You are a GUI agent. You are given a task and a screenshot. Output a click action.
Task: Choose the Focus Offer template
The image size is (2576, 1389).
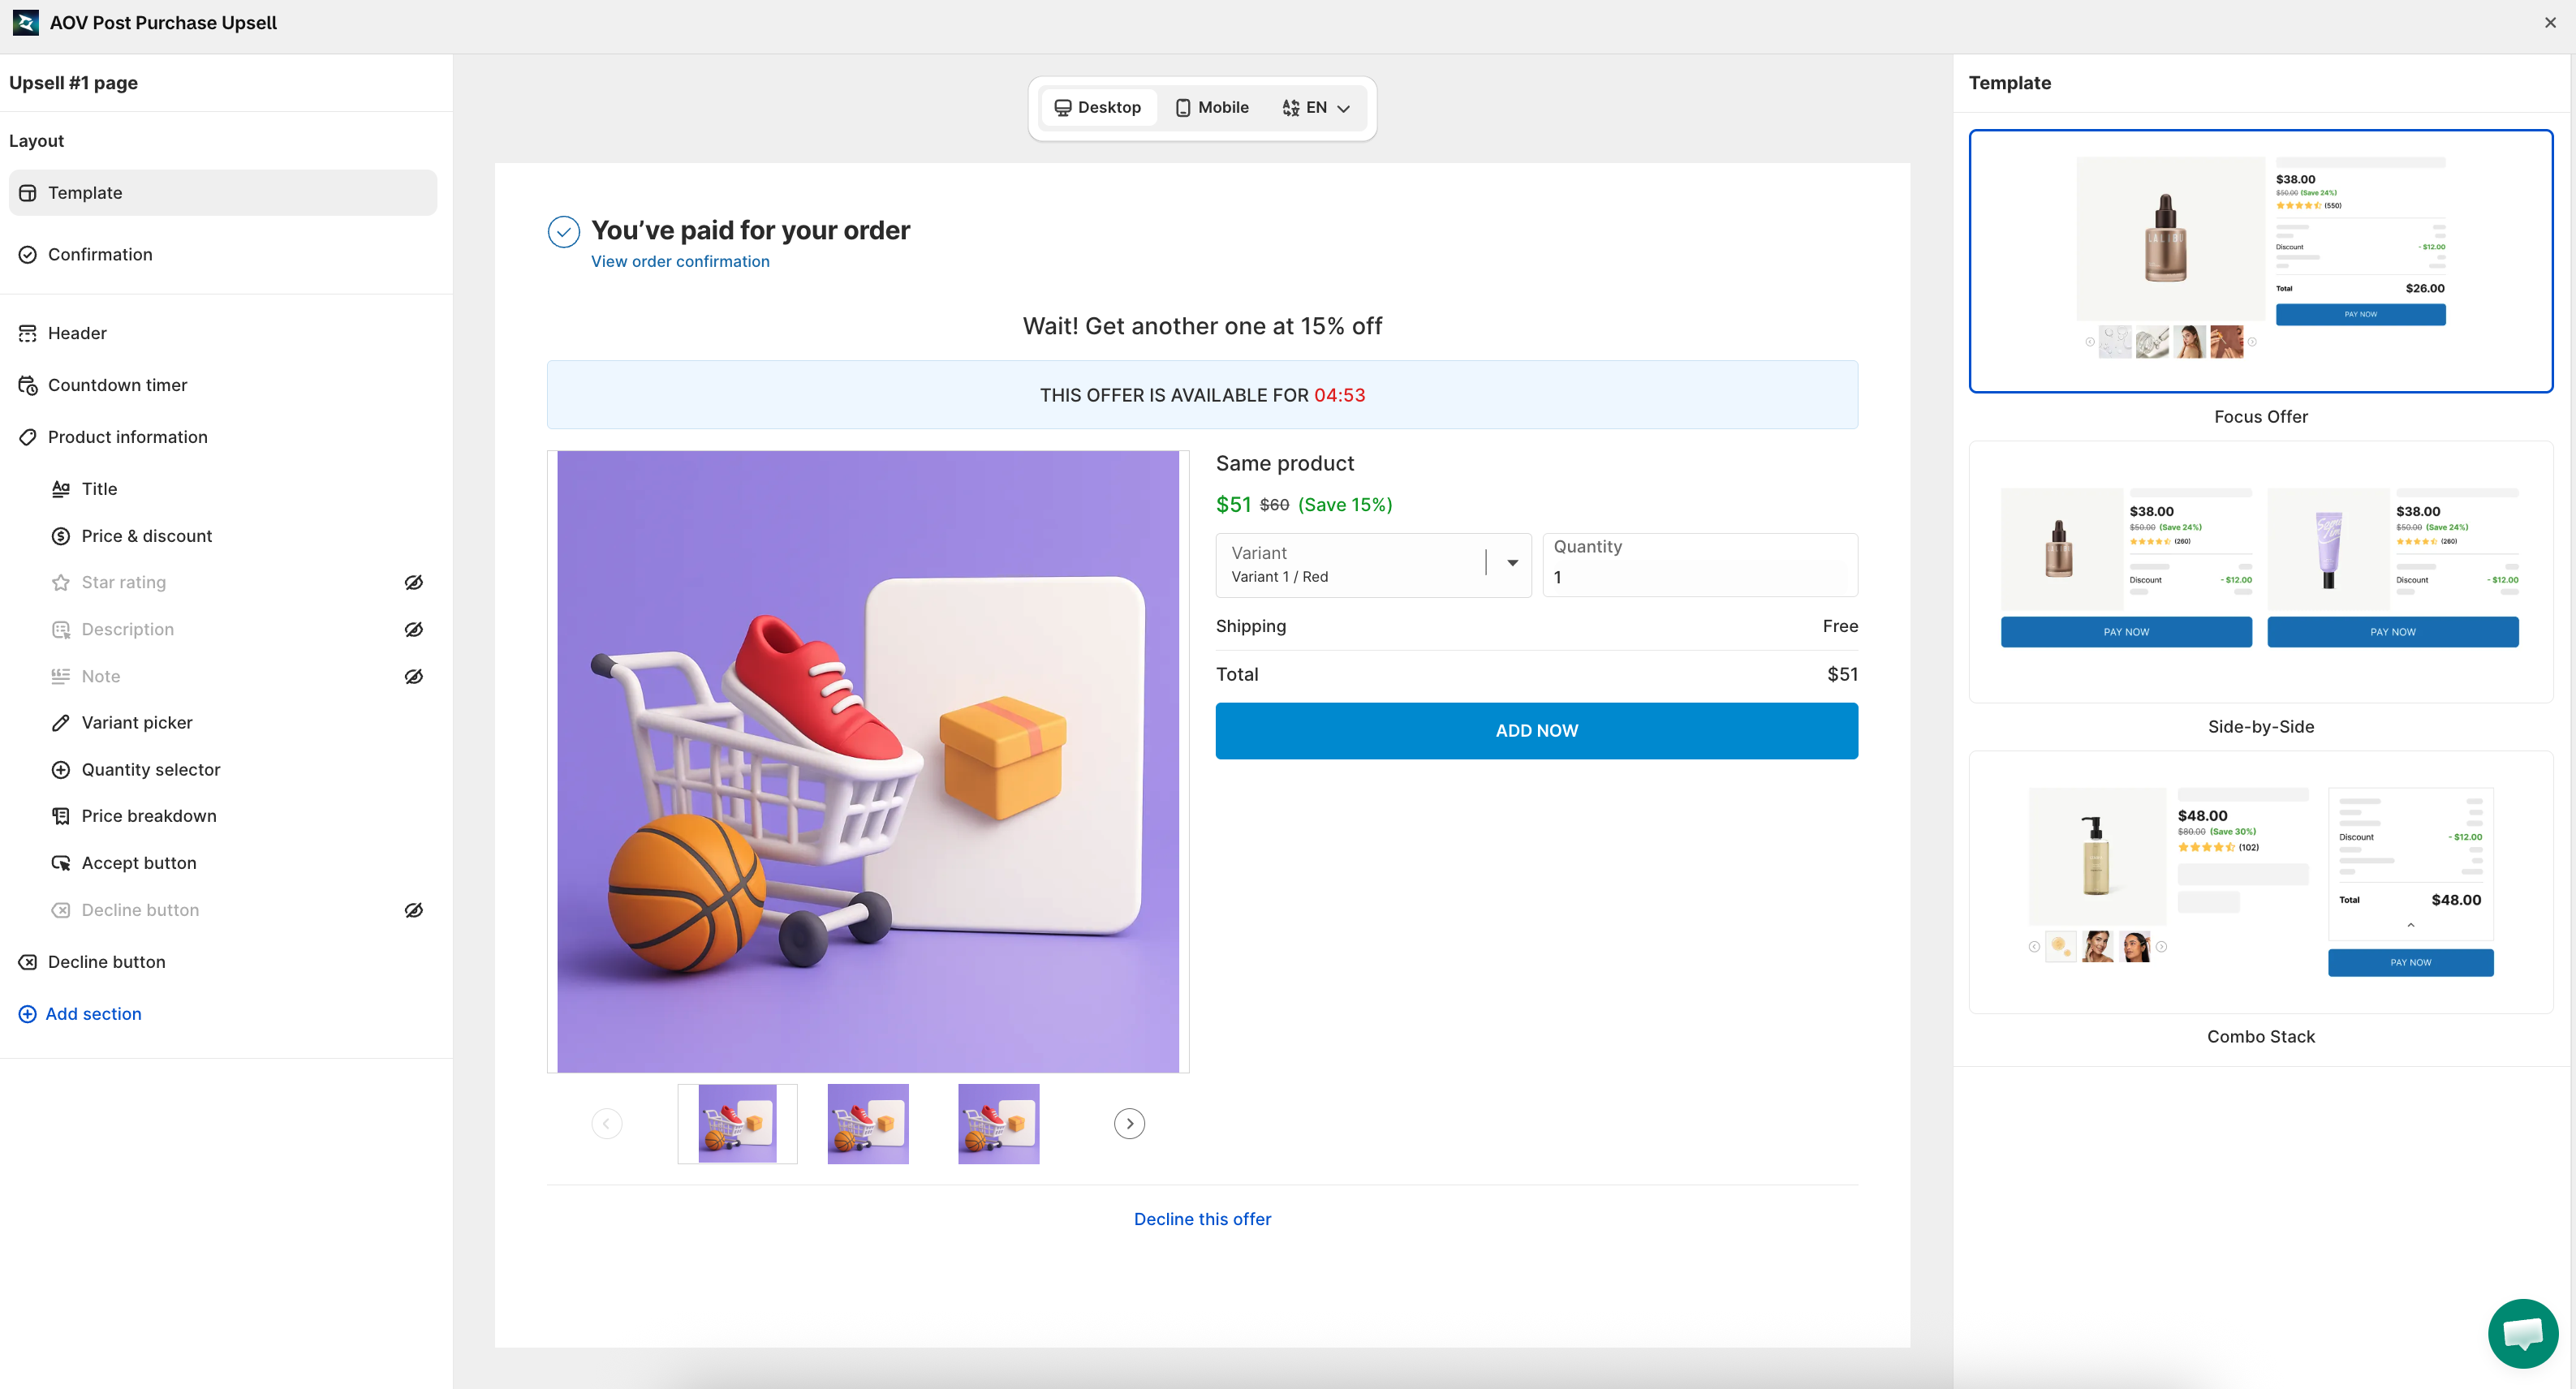pos(2260,262)
